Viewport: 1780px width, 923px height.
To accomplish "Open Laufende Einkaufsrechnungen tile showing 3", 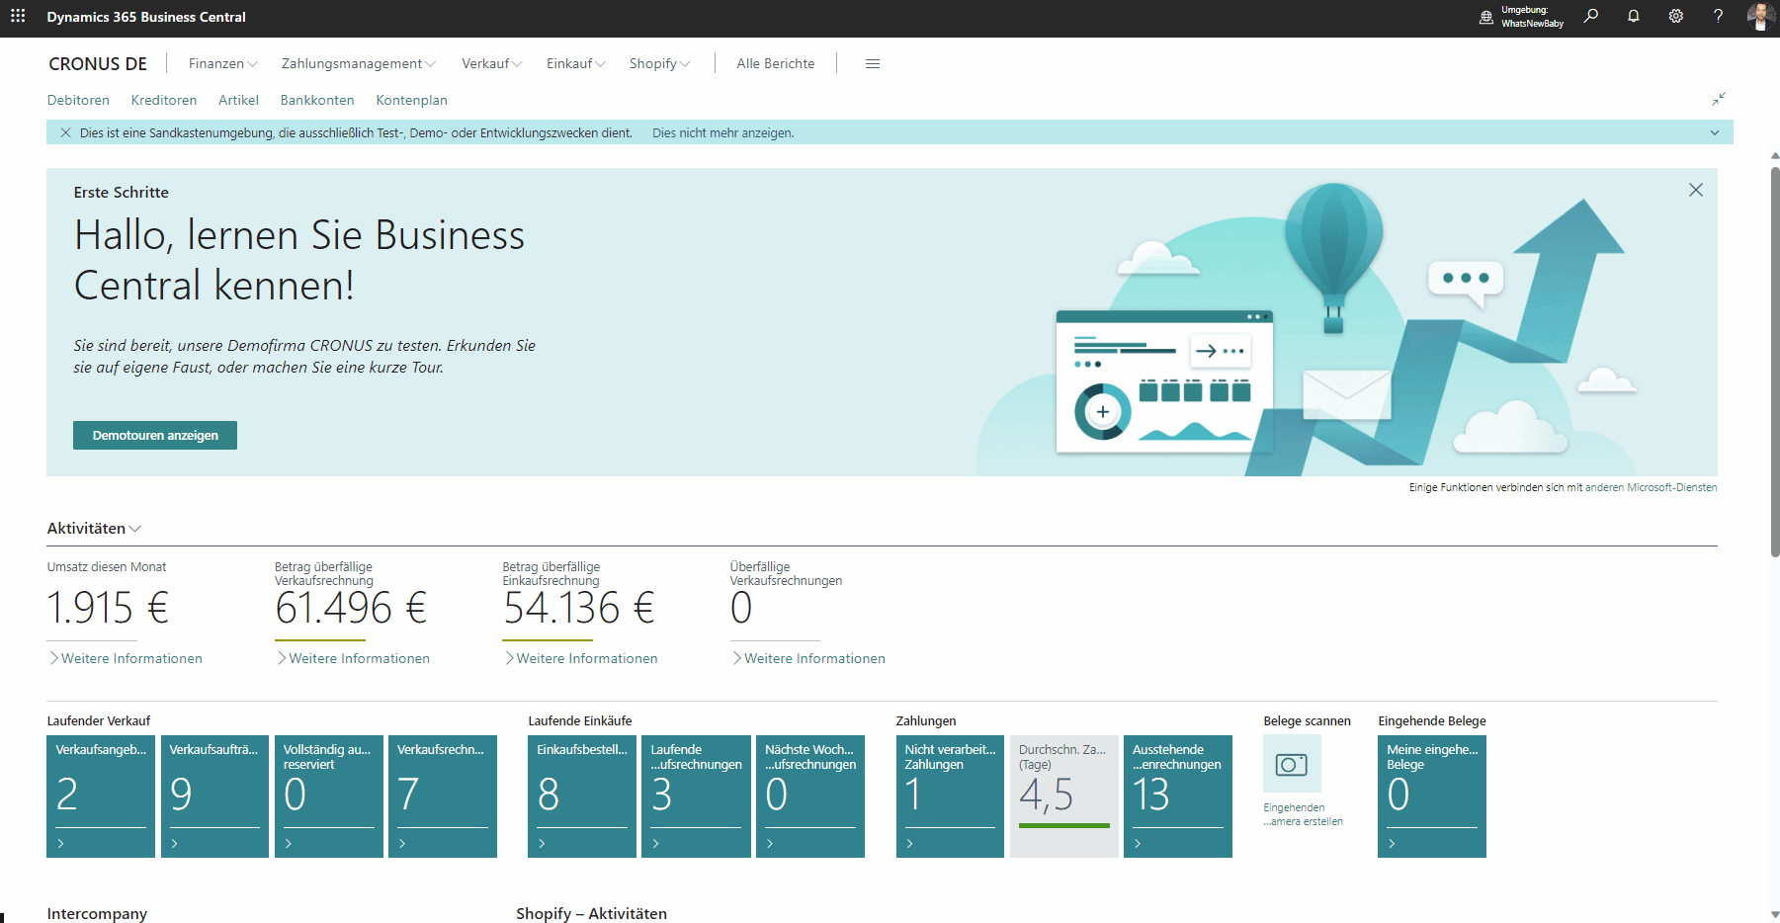I will point(696,796).
